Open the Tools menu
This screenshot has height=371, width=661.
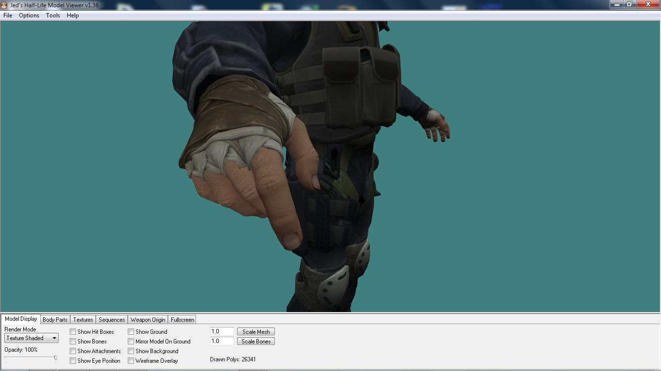[53, 15]
